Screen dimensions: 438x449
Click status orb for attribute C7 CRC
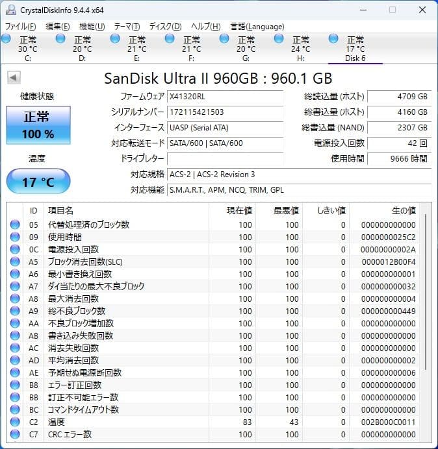(x=15, y=434)
